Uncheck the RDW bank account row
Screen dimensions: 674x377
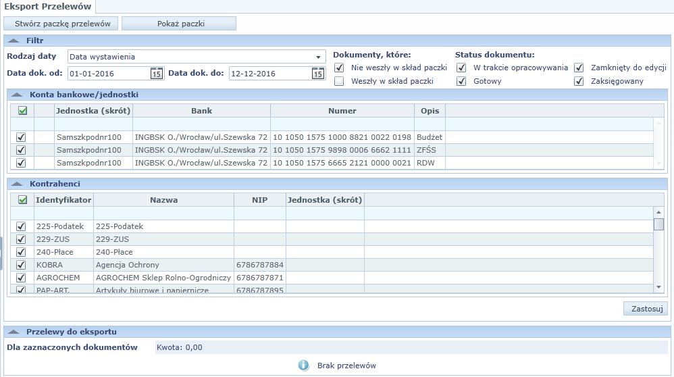pos(21,163)
